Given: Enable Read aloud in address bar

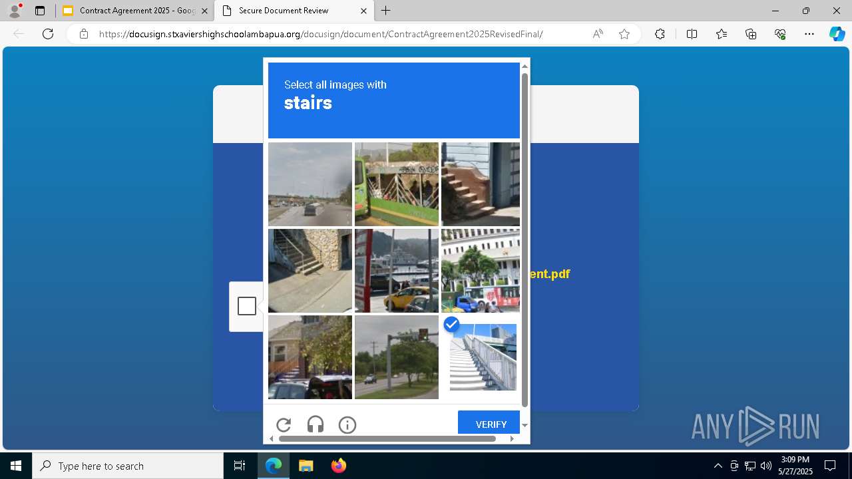Looking at the screenshot, I should click(x=598, y=34).
